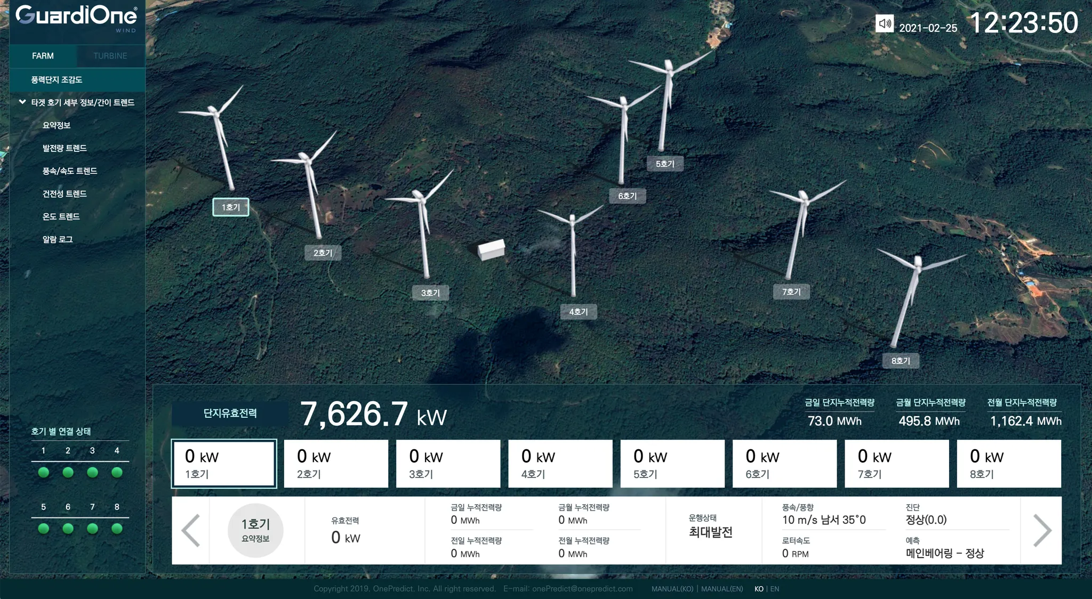Switch to the TURBINE tab

110,56
